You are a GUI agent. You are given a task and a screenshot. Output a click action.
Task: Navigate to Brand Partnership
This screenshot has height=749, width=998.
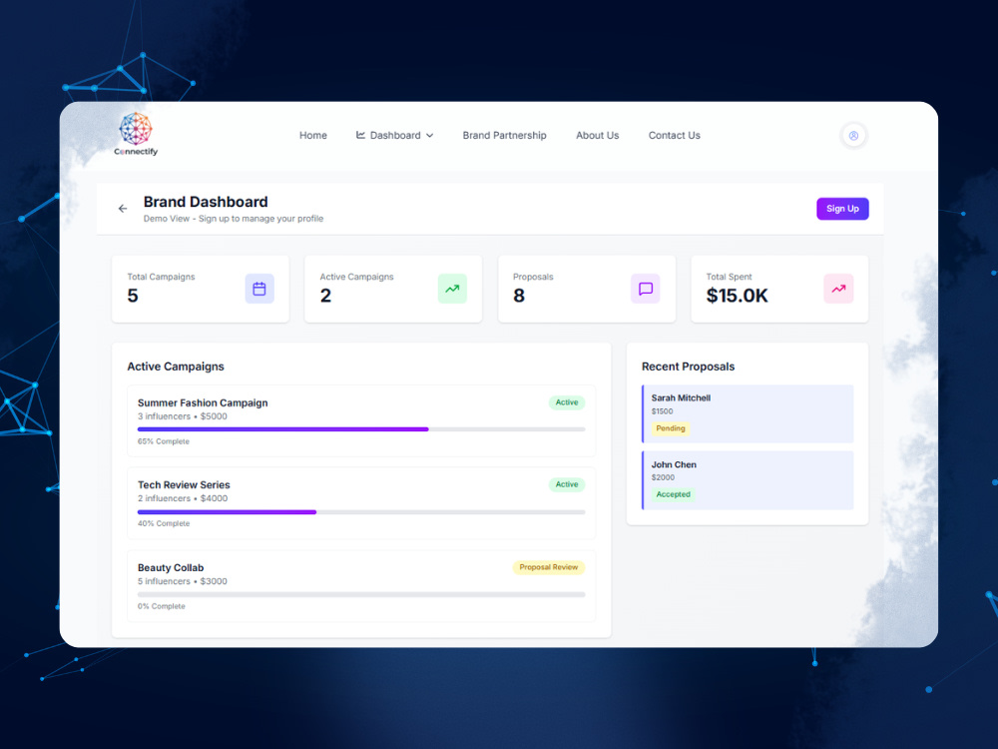pos(505,136)
